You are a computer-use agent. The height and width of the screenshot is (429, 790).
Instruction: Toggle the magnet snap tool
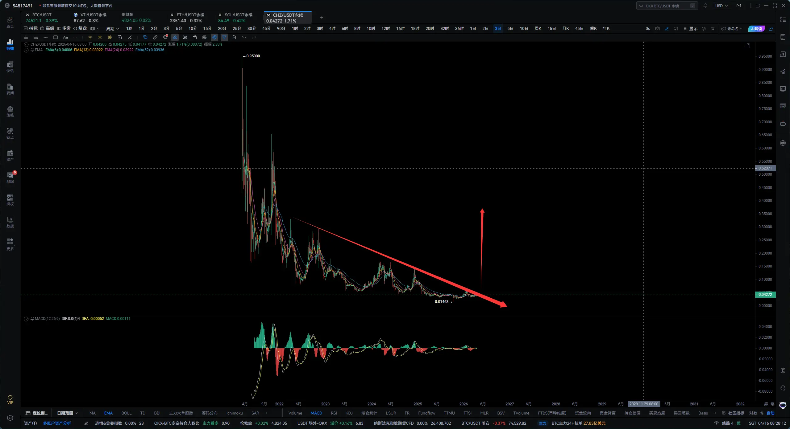coord(214,37)
